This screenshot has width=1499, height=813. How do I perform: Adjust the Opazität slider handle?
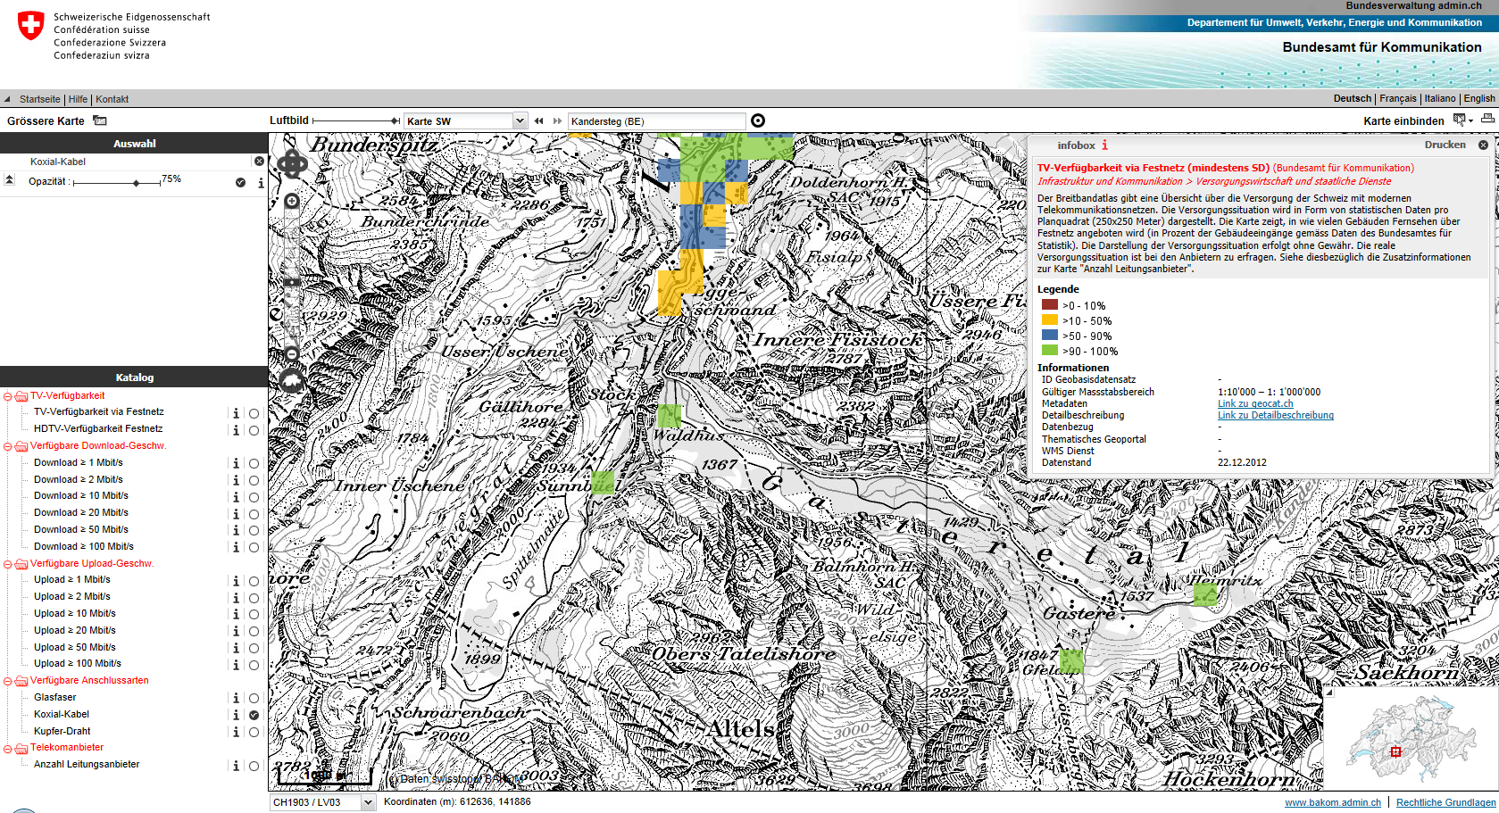coord(136,182)
